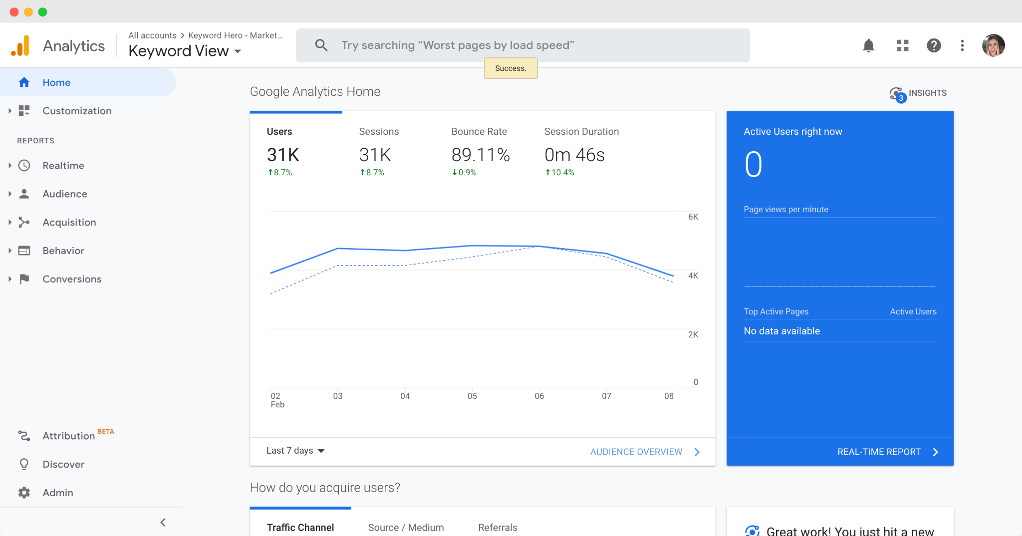The width and height of the screenshot is (1022, 536).
Task: Click the Help question mark icon
Action: coord(934,45)
